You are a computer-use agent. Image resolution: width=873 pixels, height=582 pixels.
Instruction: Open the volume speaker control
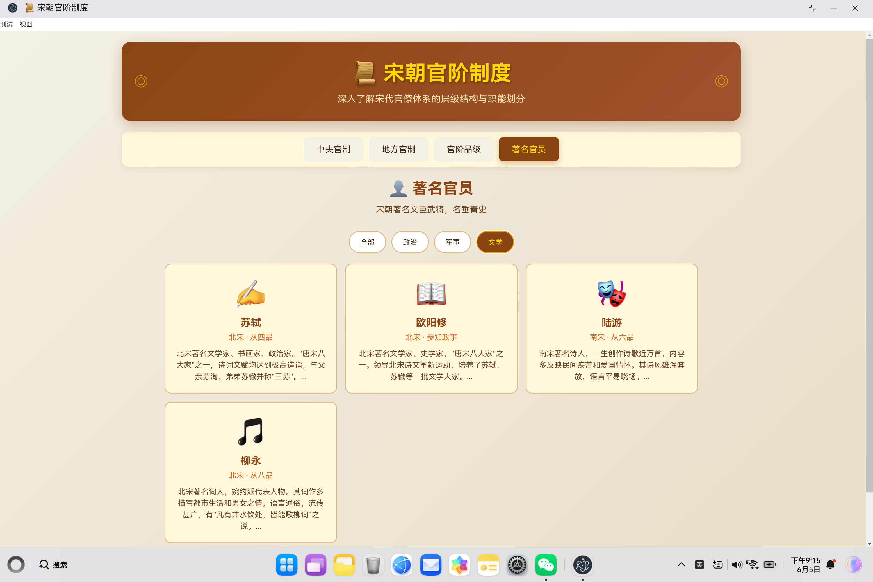pos(737,565)
